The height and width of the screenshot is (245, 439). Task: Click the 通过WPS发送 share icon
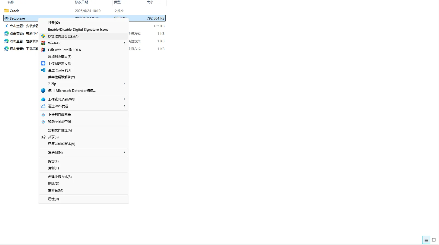click(43, 106)
